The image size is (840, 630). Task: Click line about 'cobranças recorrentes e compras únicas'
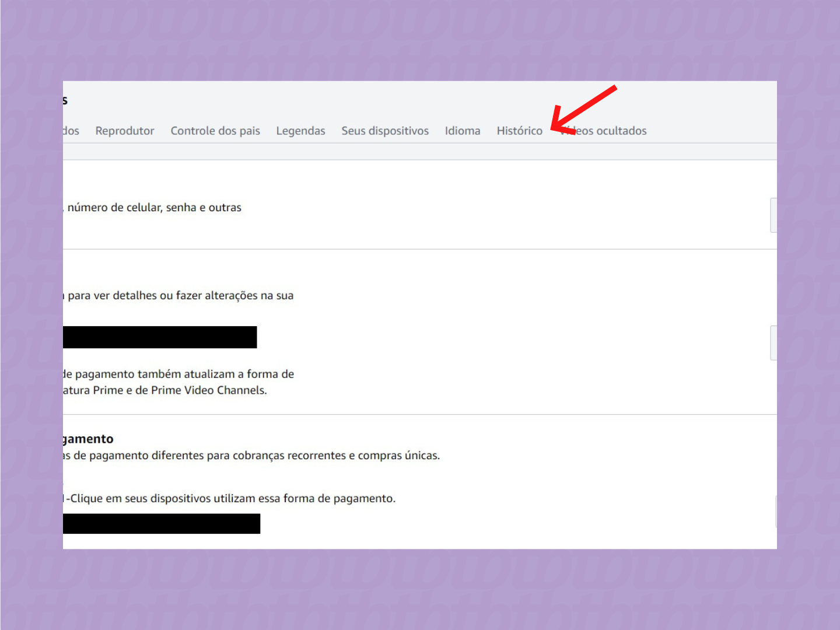point(251,456)
